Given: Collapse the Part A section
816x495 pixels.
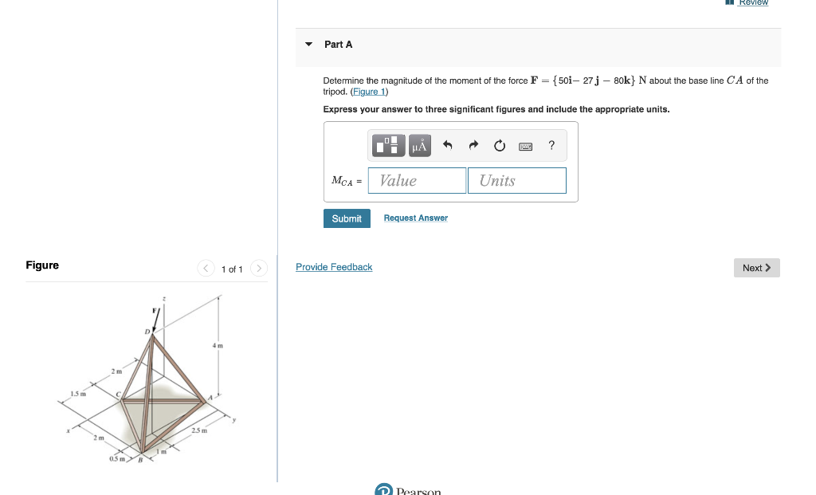Looking at the screenshot, I should click(308, 45).
